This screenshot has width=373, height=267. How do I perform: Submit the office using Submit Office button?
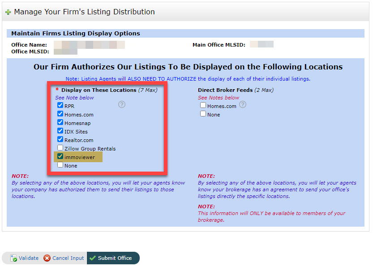point(114,258)
